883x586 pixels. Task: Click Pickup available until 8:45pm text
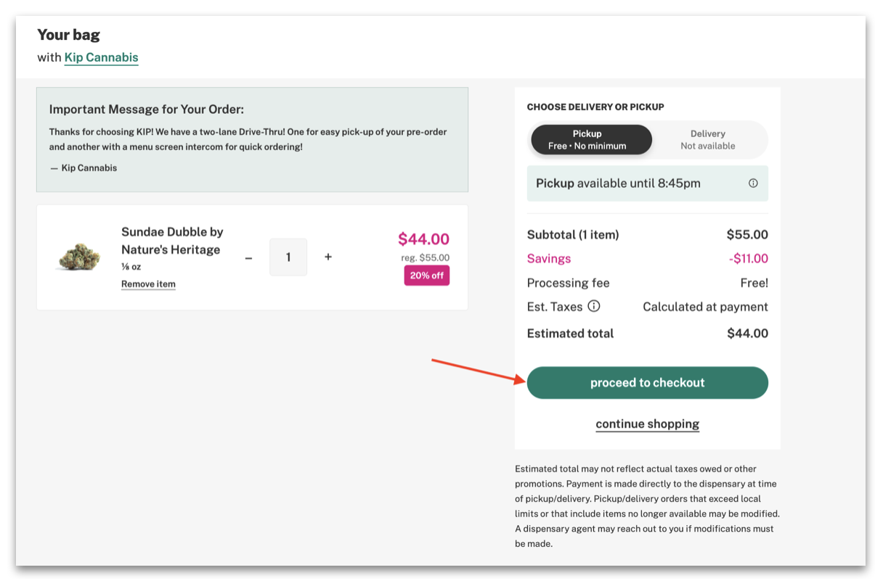tap(618, 183)
